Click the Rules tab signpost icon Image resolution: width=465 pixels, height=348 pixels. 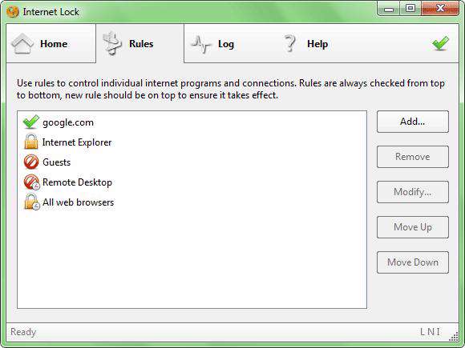(x=111, y=43)
